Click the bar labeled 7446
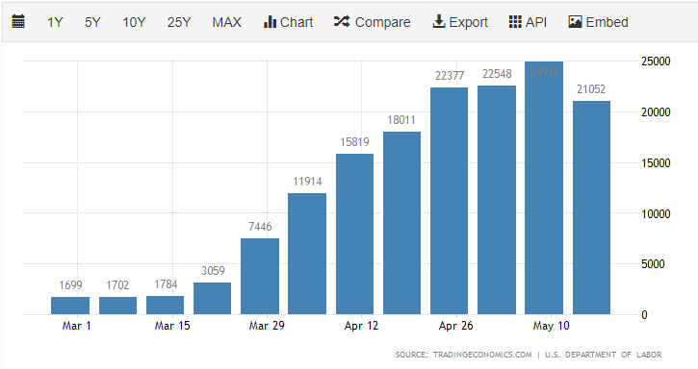 pyautogui.click(x=260, y=277)
